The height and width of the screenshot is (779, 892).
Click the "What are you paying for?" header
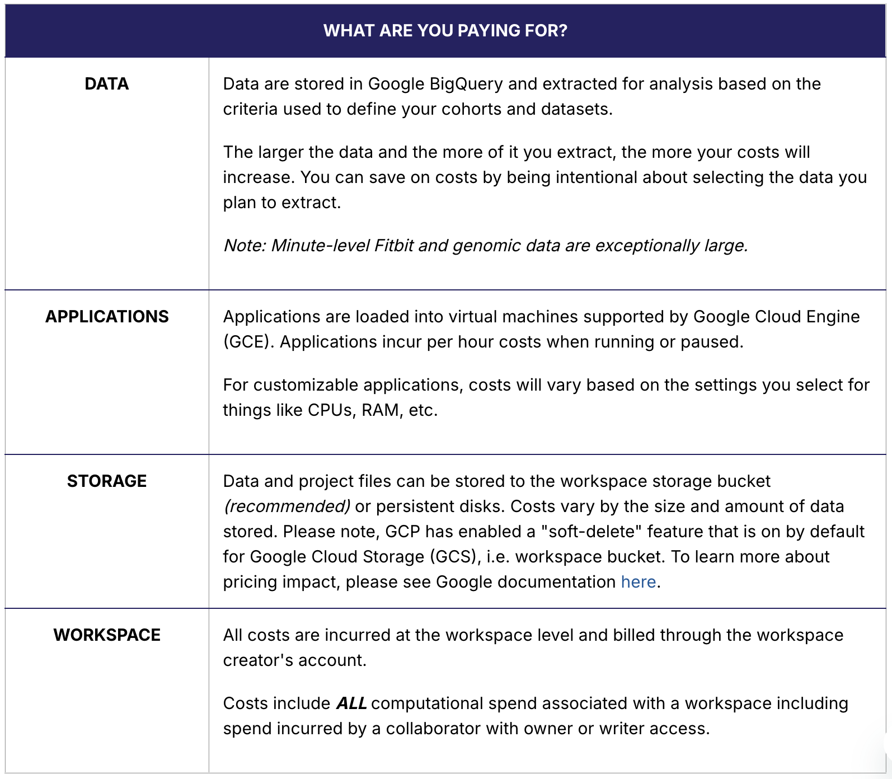[x=445, y=31]
